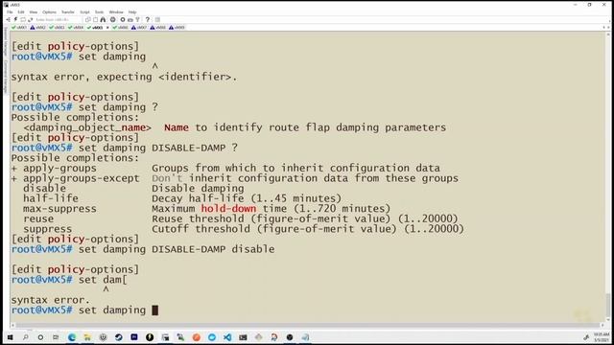The image size is (614, 345).
Task: Click the last toolbar icon after Help
Action: [157, 19]
